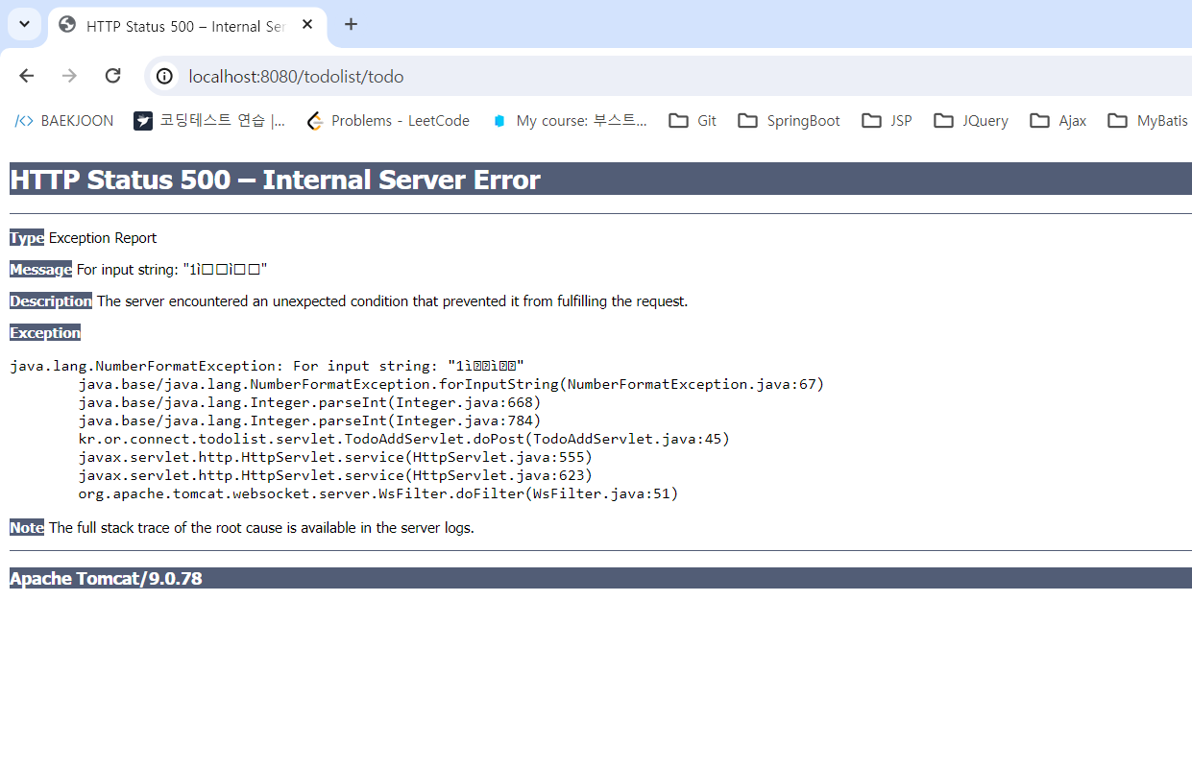The image size is (1192, 769).
Task: Click the My course bookmark icon
Action: (x=499, y=120)
